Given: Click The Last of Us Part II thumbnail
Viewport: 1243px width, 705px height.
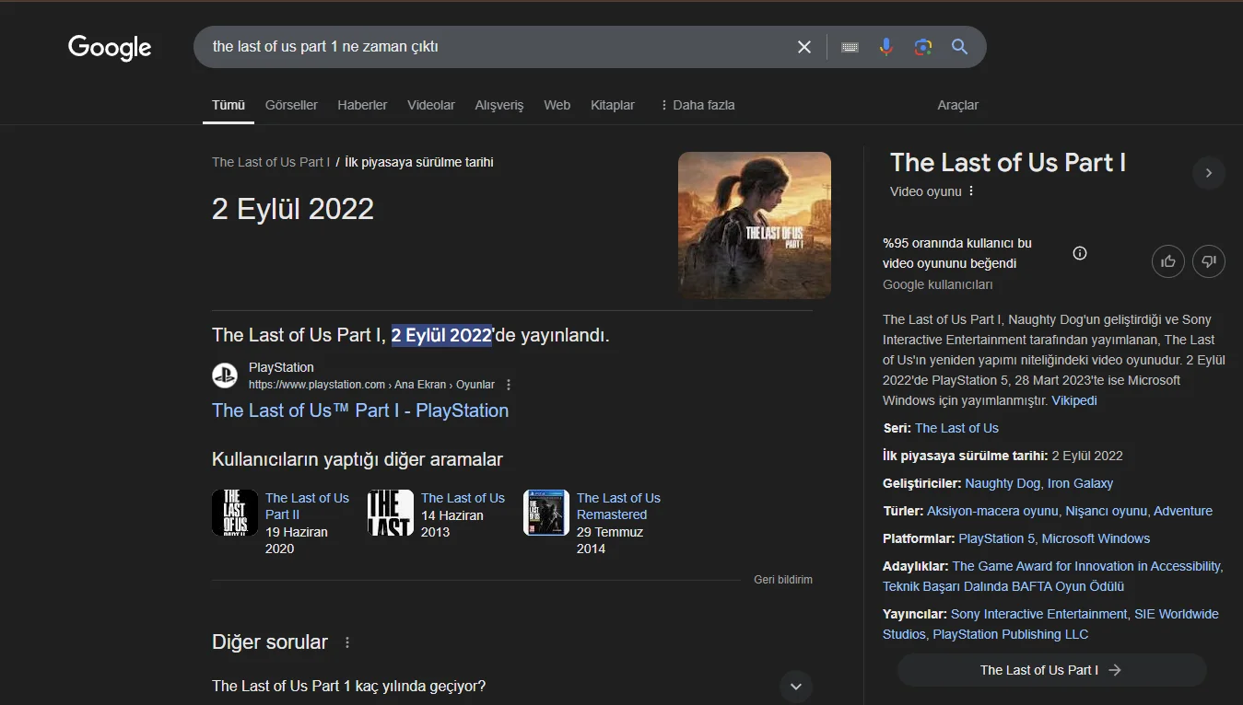Looking at the screenshot, I should coord(235,513).
